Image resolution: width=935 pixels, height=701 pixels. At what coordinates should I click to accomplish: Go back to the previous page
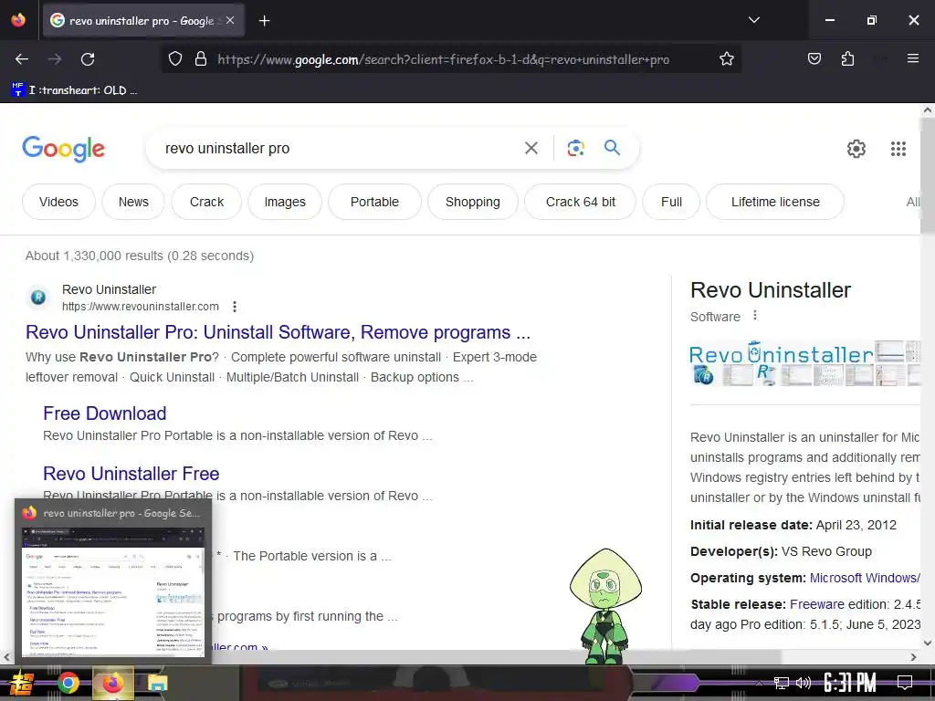(22, 59)
